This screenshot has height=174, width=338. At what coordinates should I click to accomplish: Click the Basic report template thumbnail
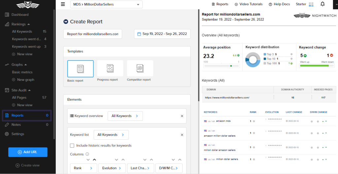tap(81, 69)
